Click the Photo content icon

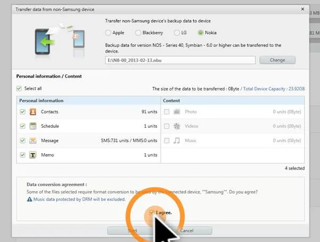[x=177, y=112]
